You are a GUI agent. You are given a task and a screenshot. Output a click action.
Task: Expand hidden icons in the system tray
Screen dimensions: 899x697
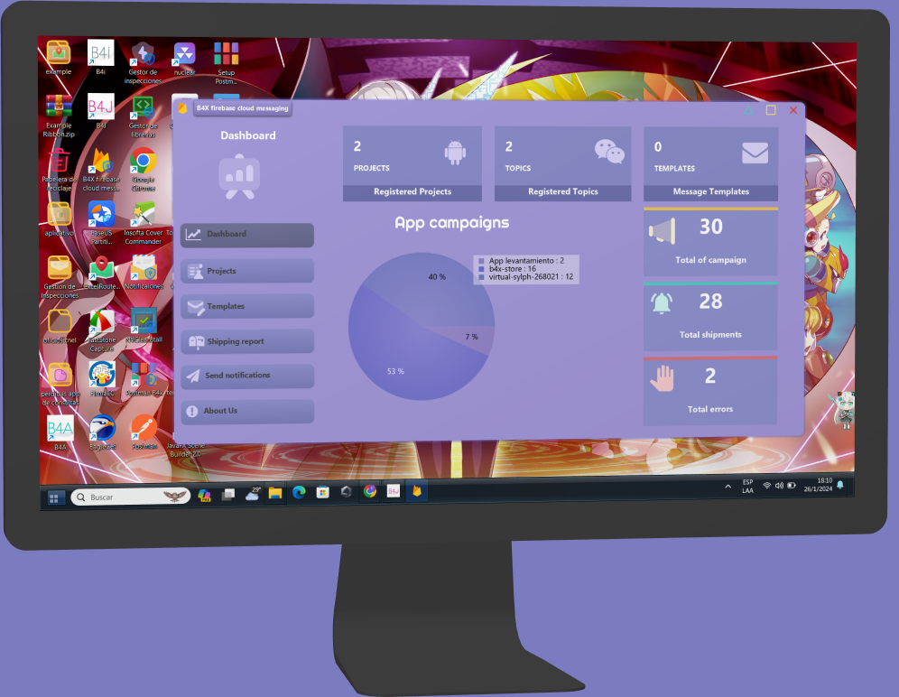coord(728,488)
